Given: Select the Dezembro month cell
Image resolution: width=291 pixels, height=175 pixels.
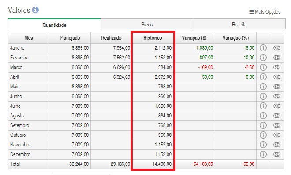Looking at the screenshot, I should pos(29,154).
